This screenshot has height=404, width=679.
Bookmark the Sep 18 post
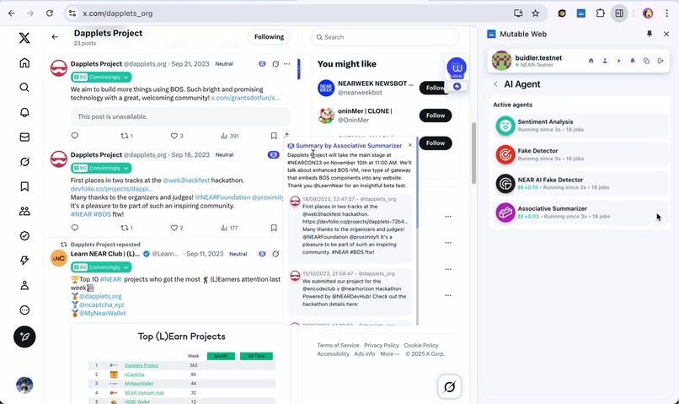(x=274, y=228)
